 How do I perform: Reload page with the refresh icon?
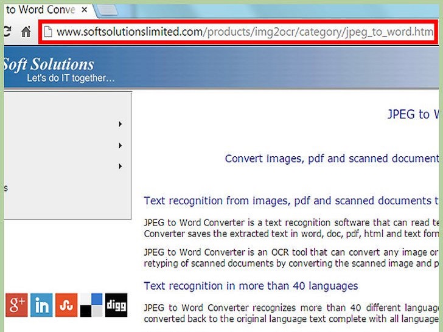tap(7, 32)
